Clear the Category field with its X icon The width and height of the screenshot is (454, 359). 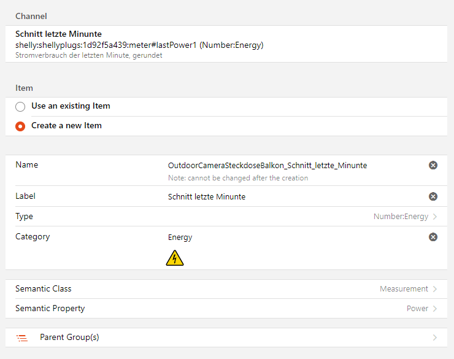[x=433, y=237]
